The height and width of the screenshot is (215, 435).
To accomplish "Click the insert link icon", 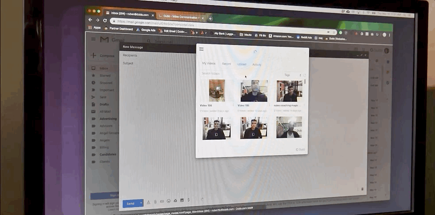I will click(162, 201).
